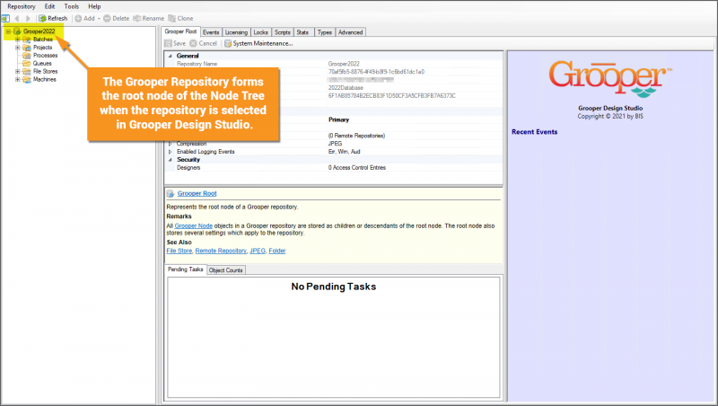Screen dimensions: 718x406
Task: Open the Edit menu
Action: coord(49,6)
